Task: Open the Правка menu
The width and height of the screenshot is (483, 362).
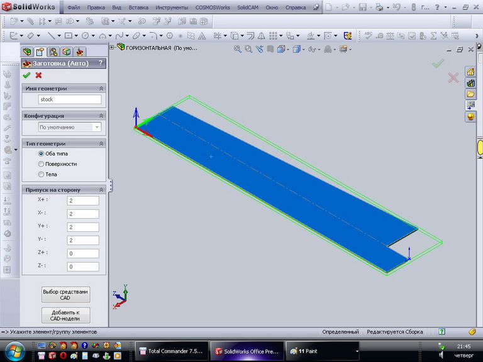Action: 96,8
